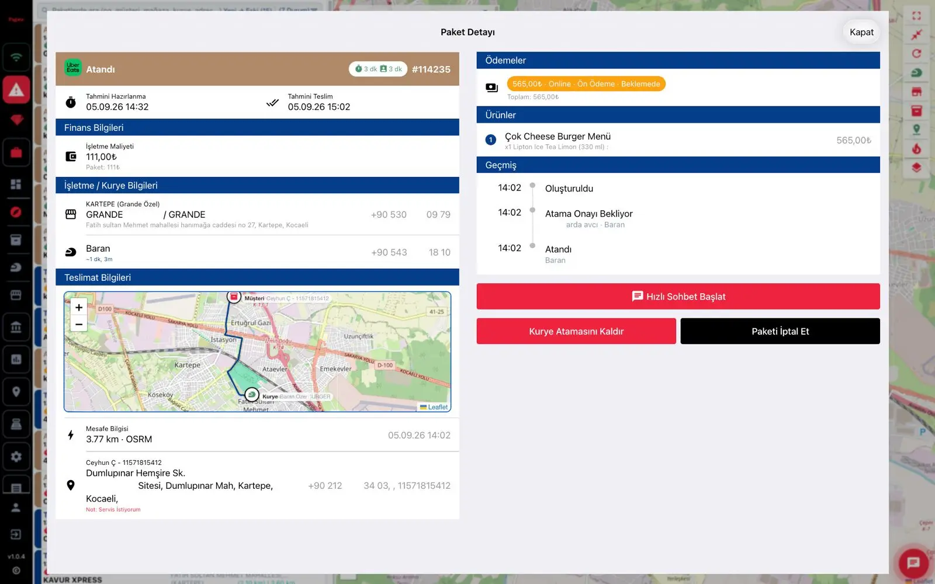Screen dimensions: 935x584
Task: Zoom in on the delivery map
Action: click(79, 307)
